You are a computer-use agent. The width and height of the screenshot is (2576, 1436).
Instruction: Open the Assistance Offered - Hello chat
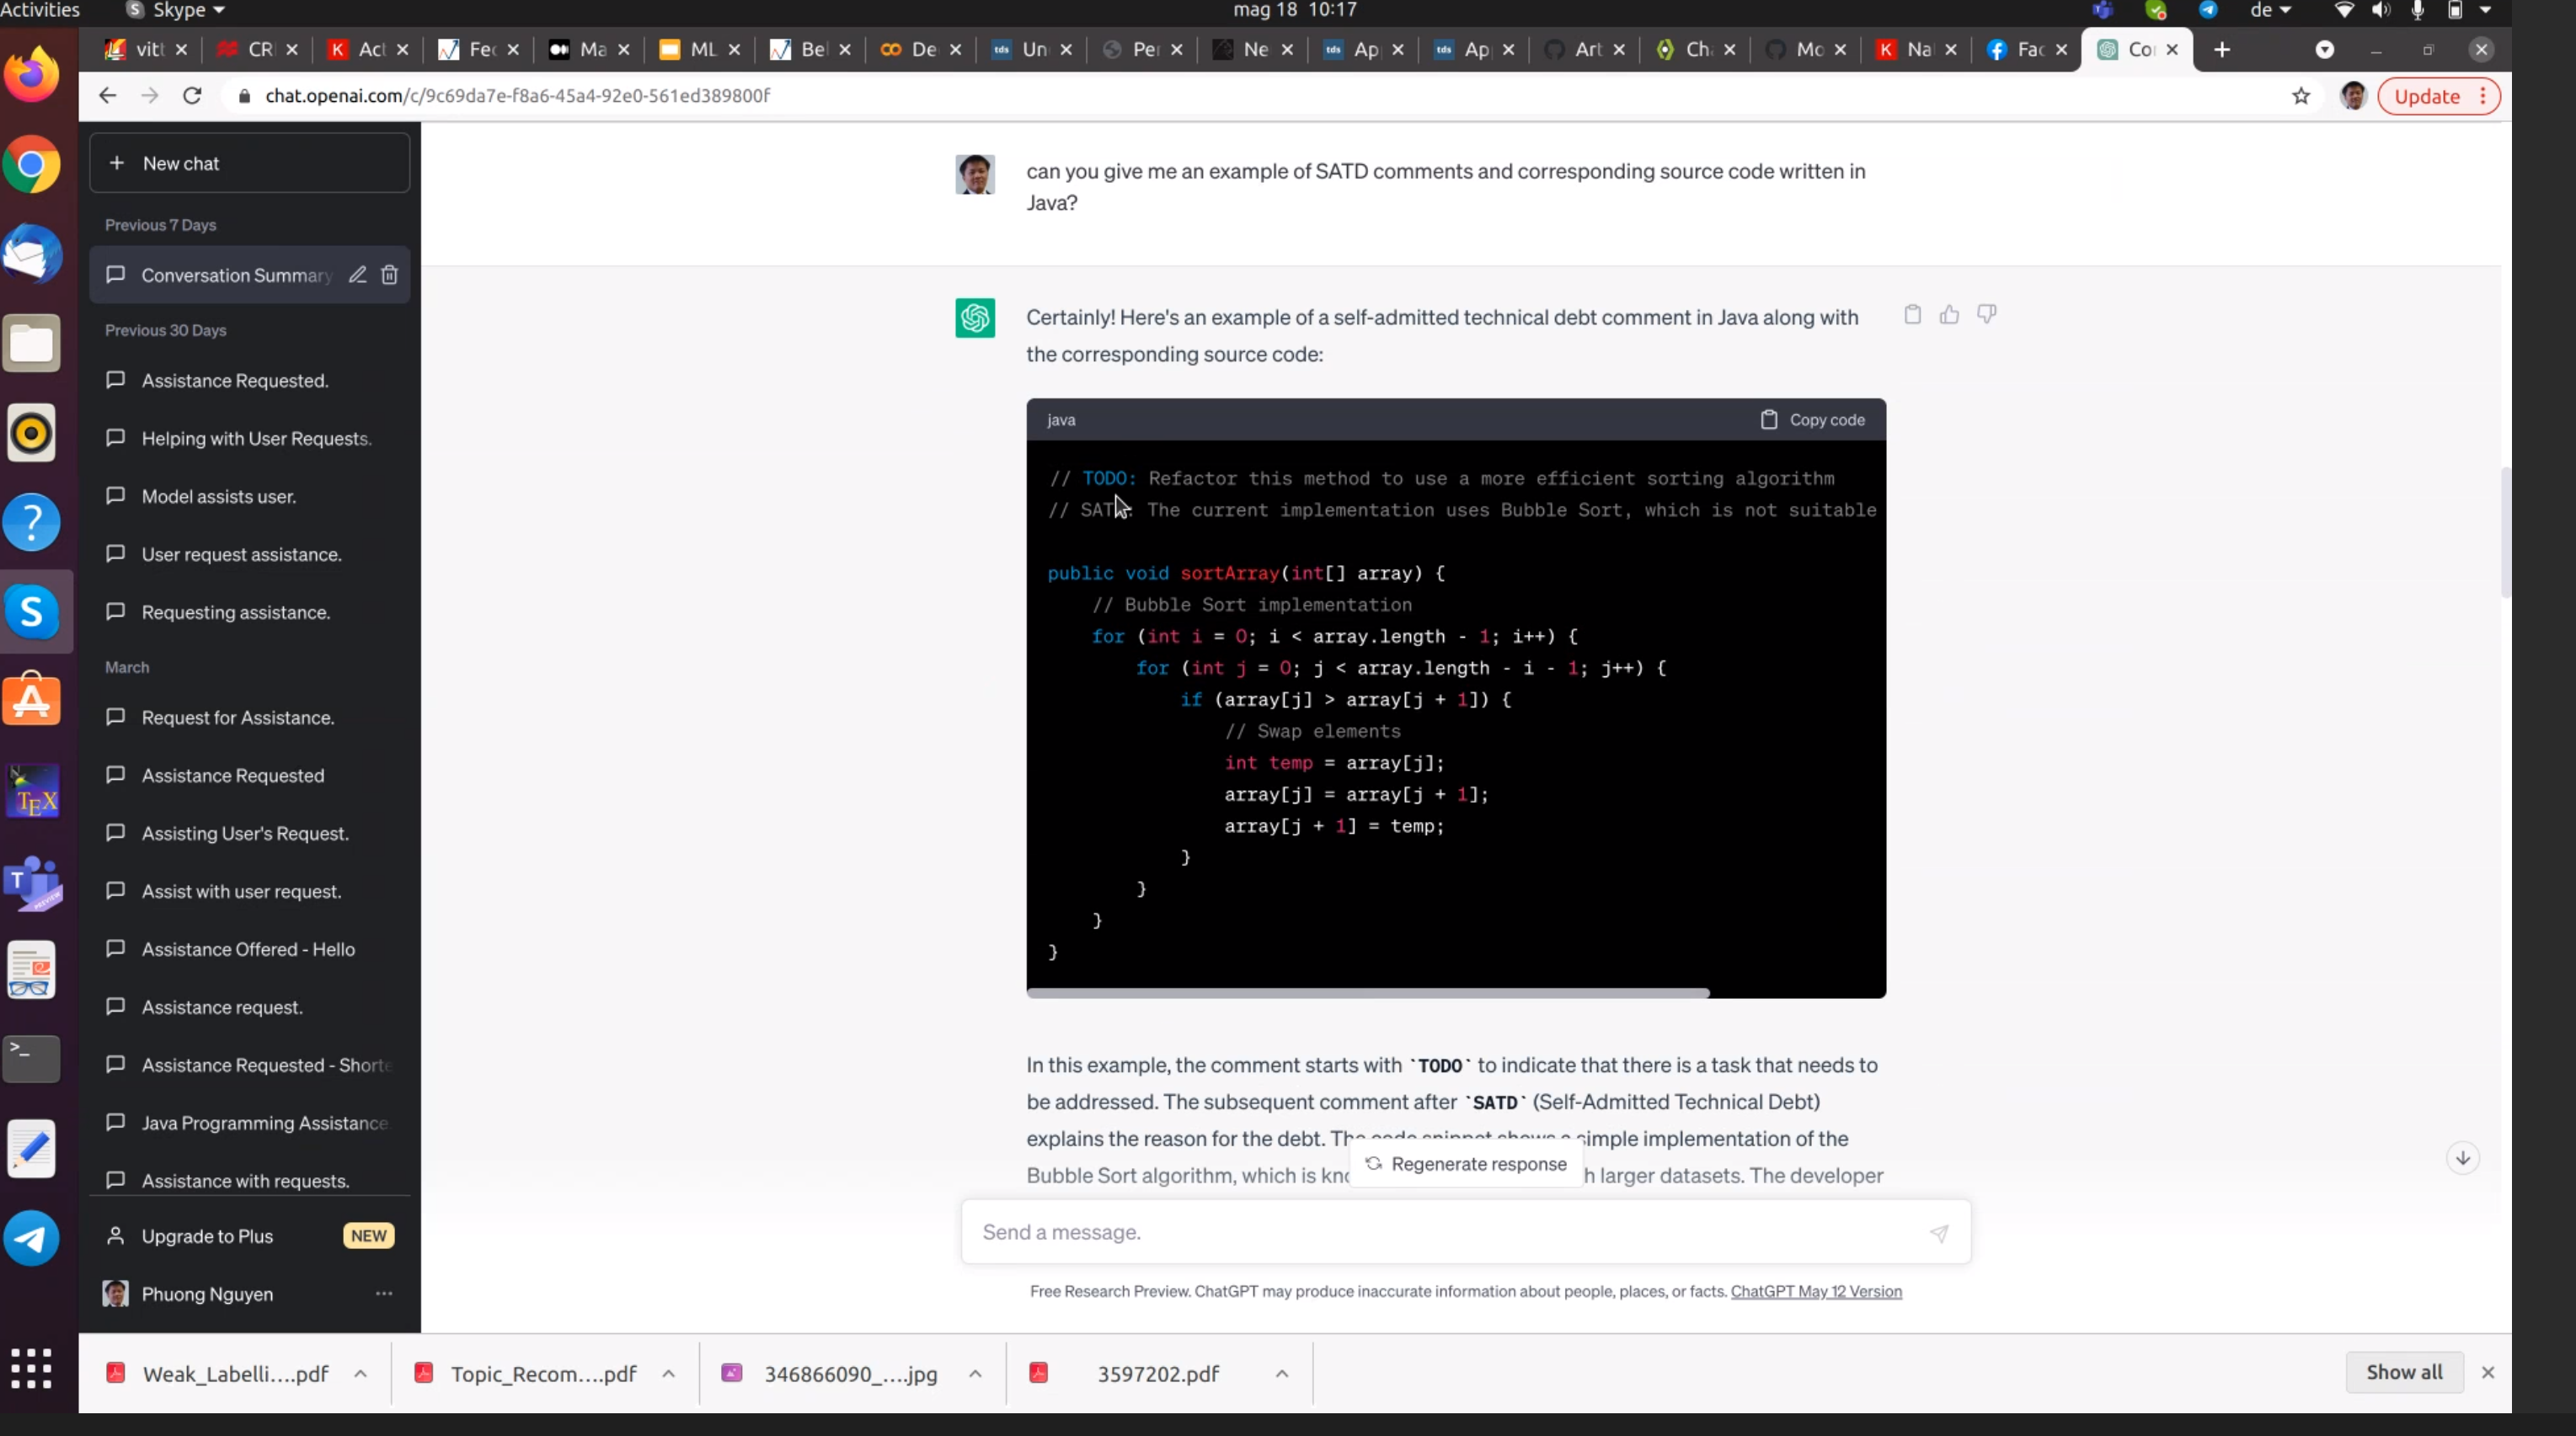(x=249, y=949)
